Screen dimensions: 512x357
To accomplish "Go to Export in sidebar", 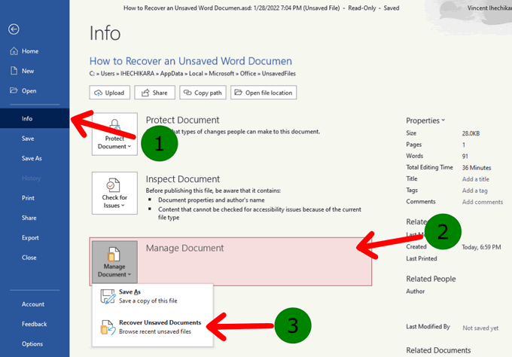I will (30, 237).
